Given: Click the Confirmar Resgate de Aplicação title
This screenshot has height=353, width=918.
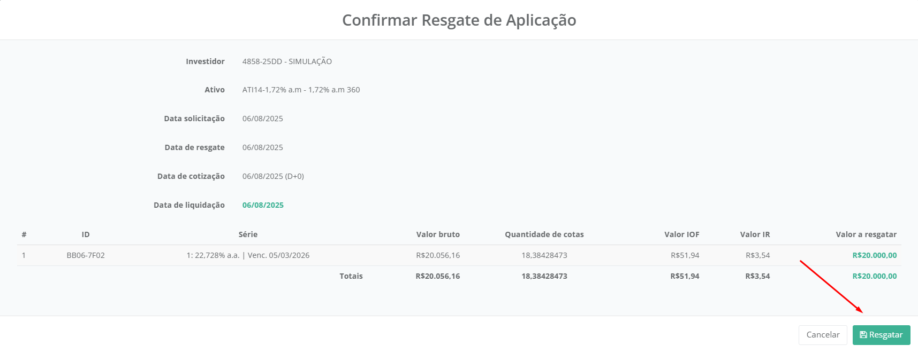Looking at the screenshot, I should [x=459, y=20].
